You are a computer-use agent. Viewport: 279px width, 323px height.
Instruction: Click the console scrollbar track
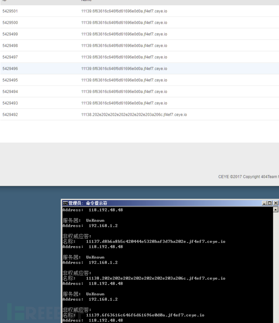pos(275,267)
